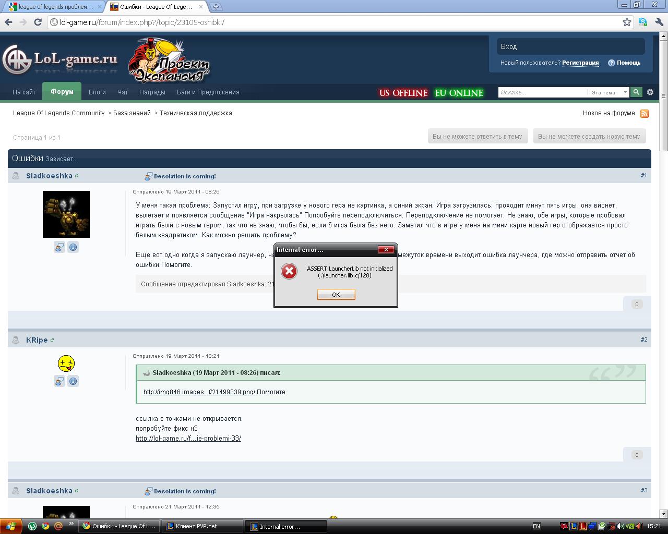Screen dimensions: 668x534
Task: View Sladkoeshka's info icon in post #1
Action: tap(73, 247)
